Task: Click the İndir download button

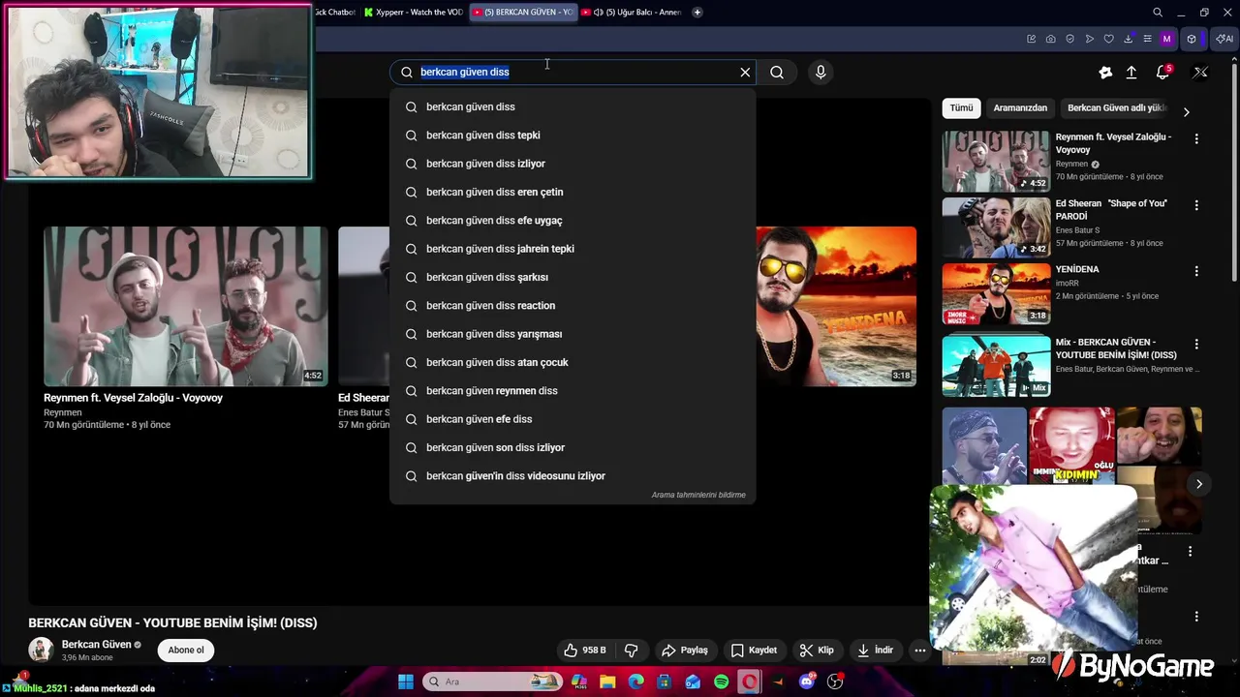Action: (x=876, y=651)
